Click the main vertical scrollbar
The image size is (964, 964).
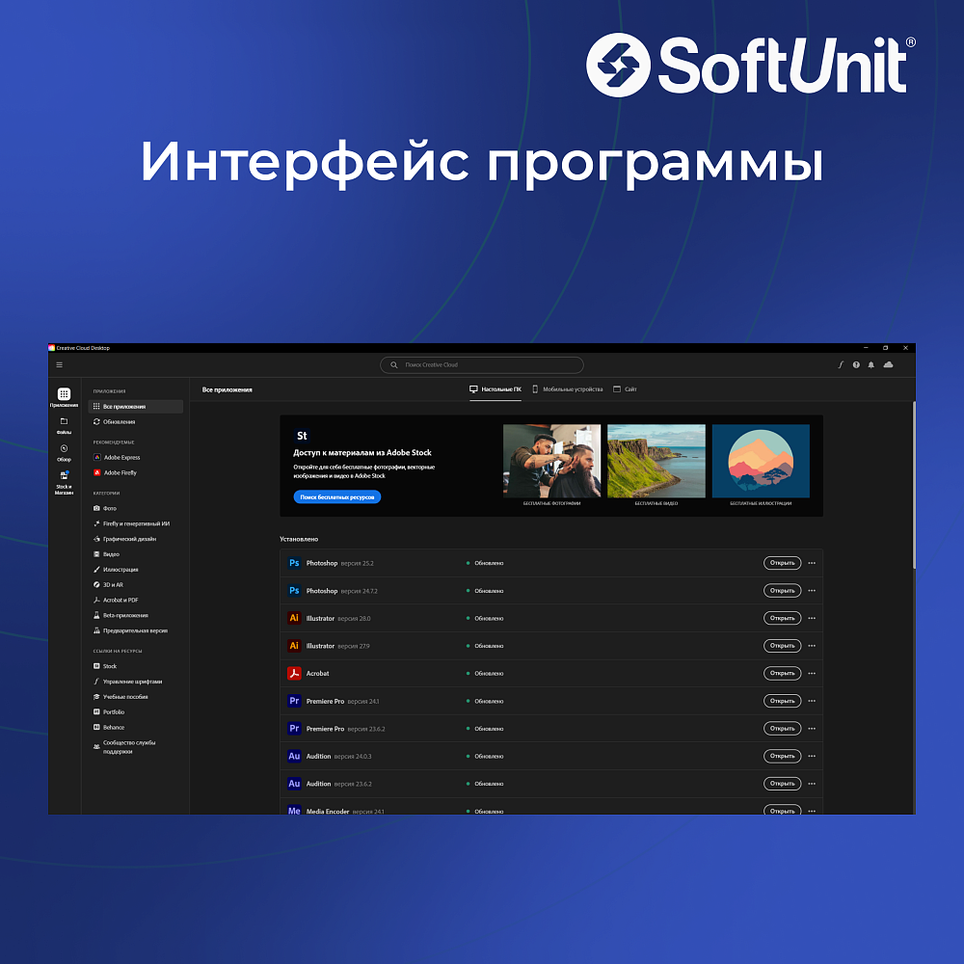point(914,486)
